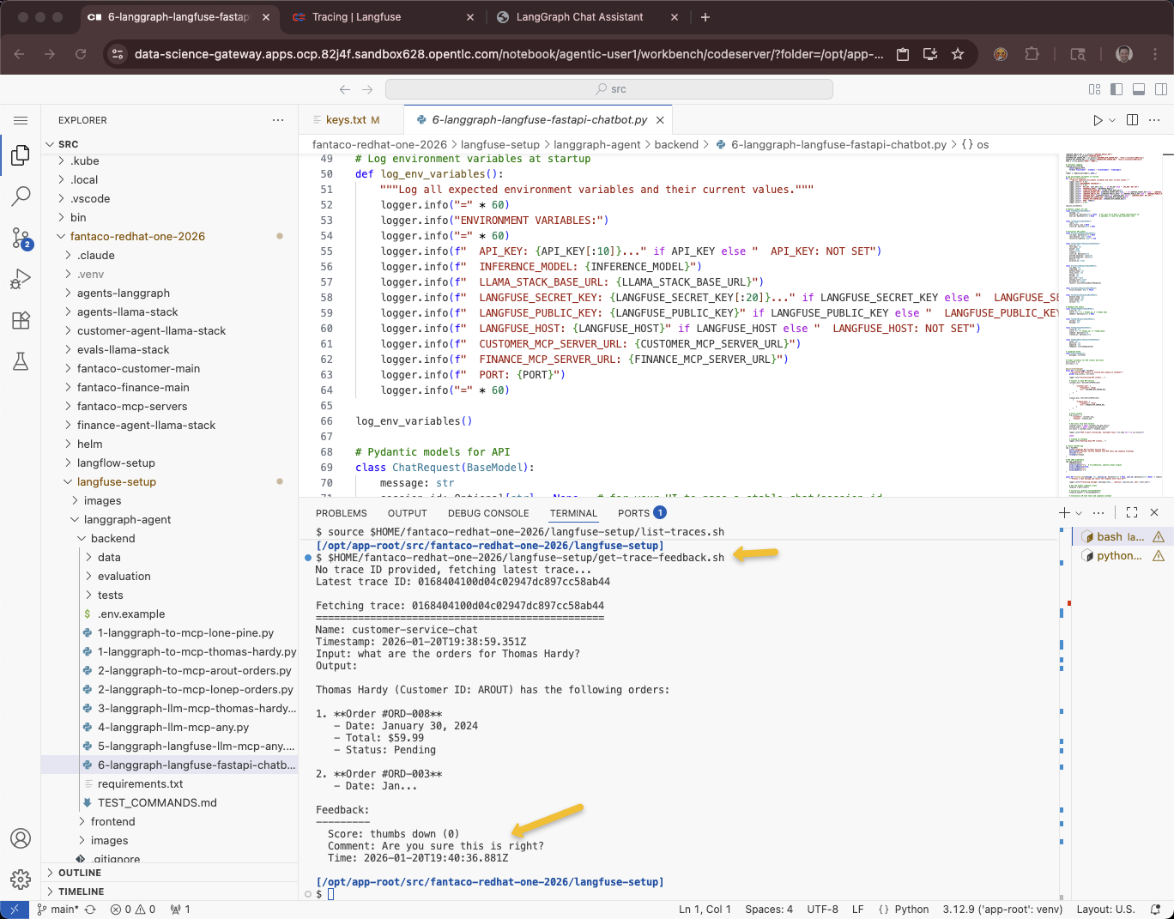
Task: Open the Manage gear in activity bar
Action: pyautogui.click(x=21, y=880)
